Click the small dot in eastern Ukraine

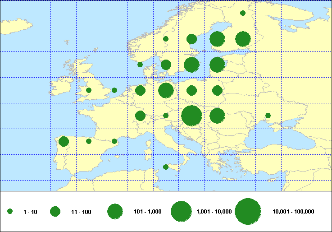point(268,116)
